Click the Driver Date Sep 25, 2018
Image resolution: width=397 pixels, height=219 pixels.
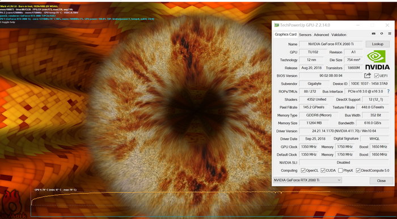(315, 139)
